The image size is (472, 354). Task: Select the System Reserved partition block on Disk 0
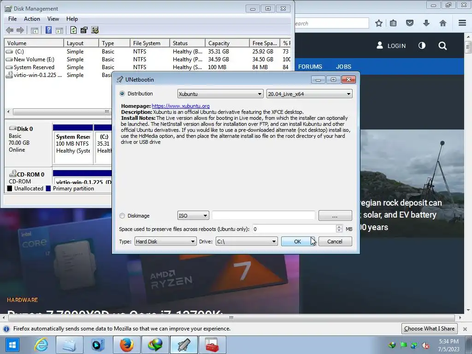click(x=73, y=144)
